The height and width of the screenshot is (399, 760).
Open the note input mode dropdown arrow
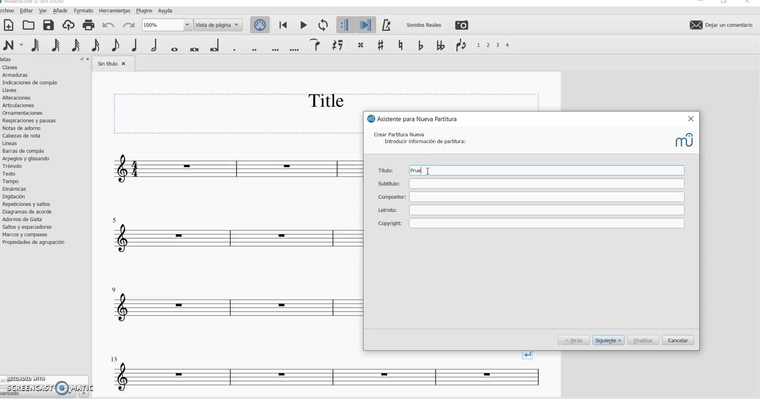(22, 45)
